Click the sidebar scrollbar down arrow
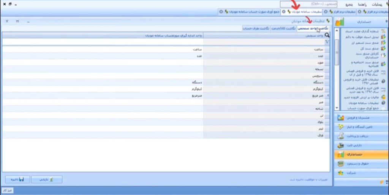This screenshot has height=195, width=389. tap(337, 108)
